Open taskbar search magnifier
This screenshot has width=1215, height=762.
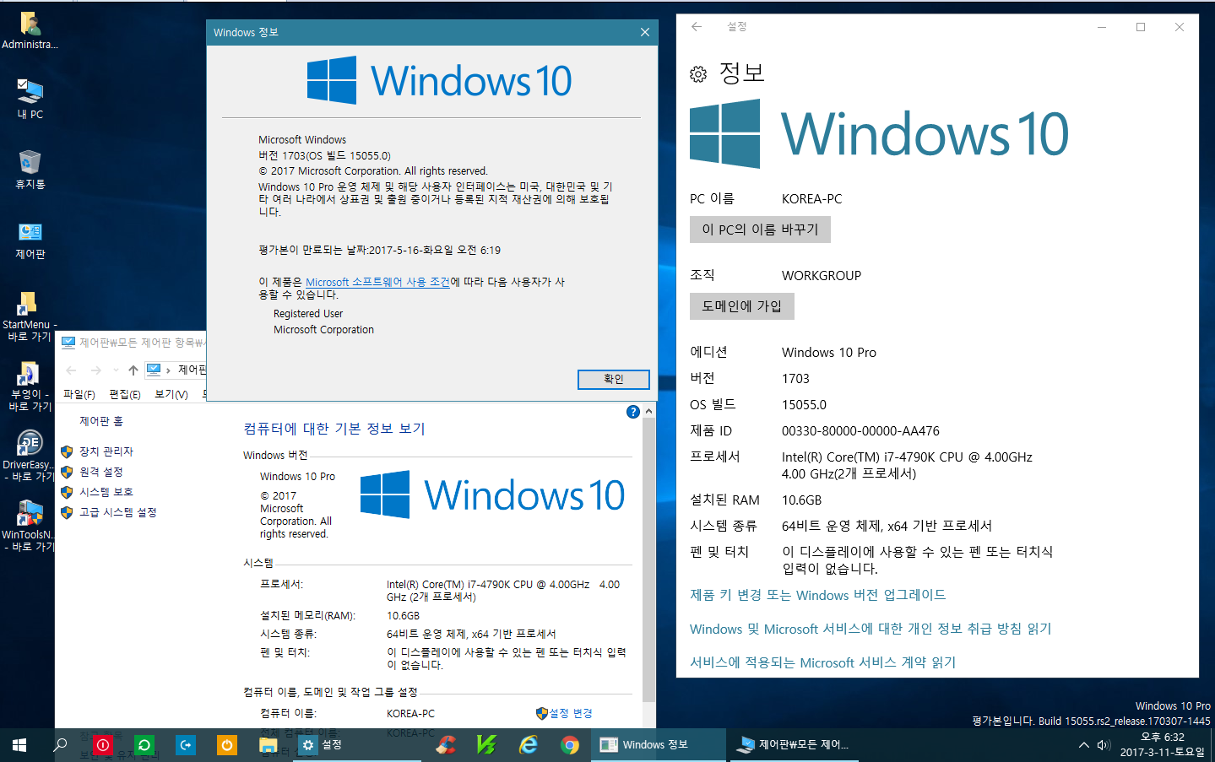pos(60,745)
